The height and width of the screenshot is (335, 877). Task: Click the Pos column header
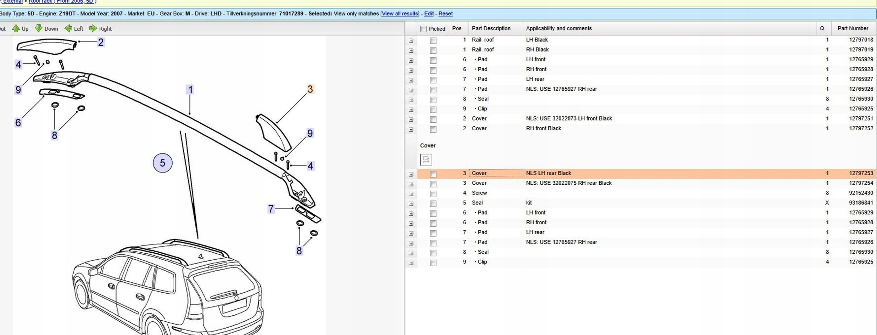(458, 28)
